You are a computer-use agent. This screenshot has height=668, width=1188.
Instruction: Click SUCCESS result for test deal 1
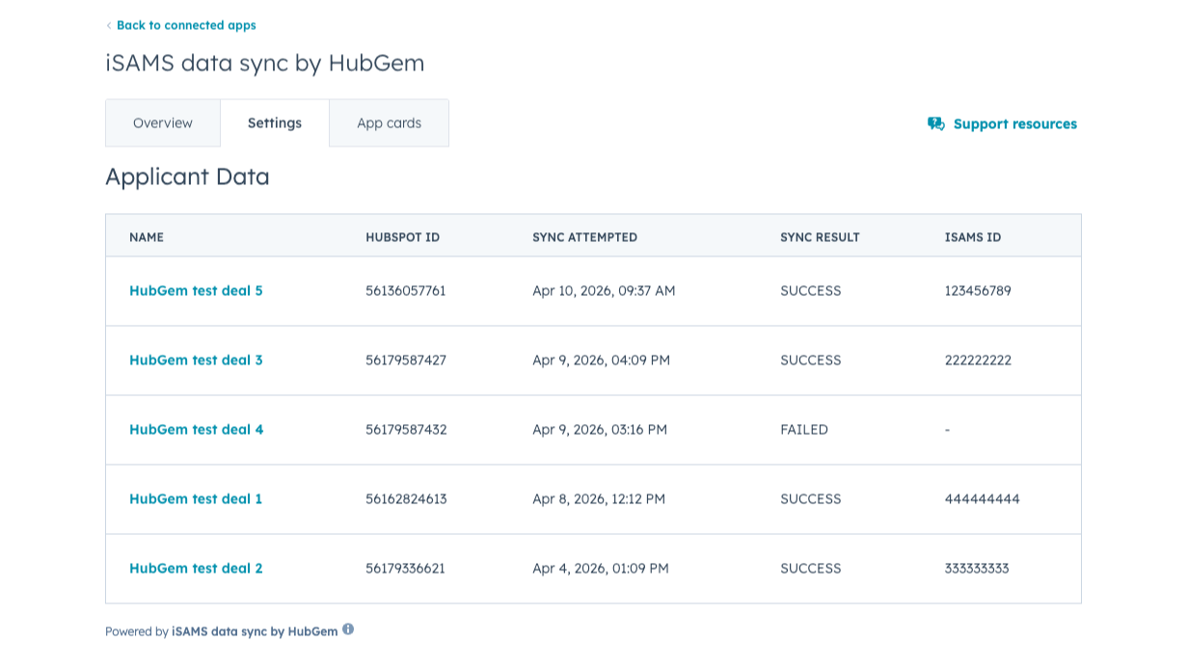(811, 498)
